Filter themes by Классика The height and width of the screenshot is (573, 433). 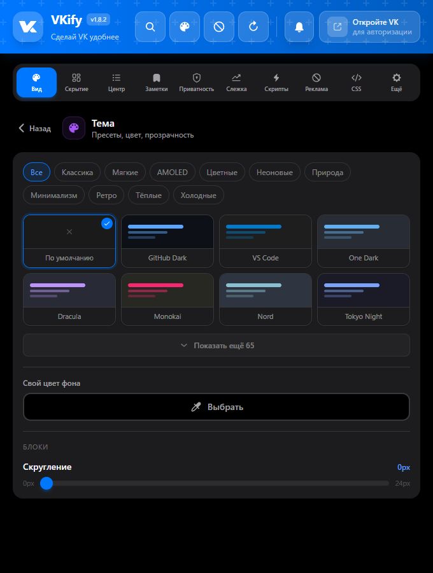click(x=77, y=172)
